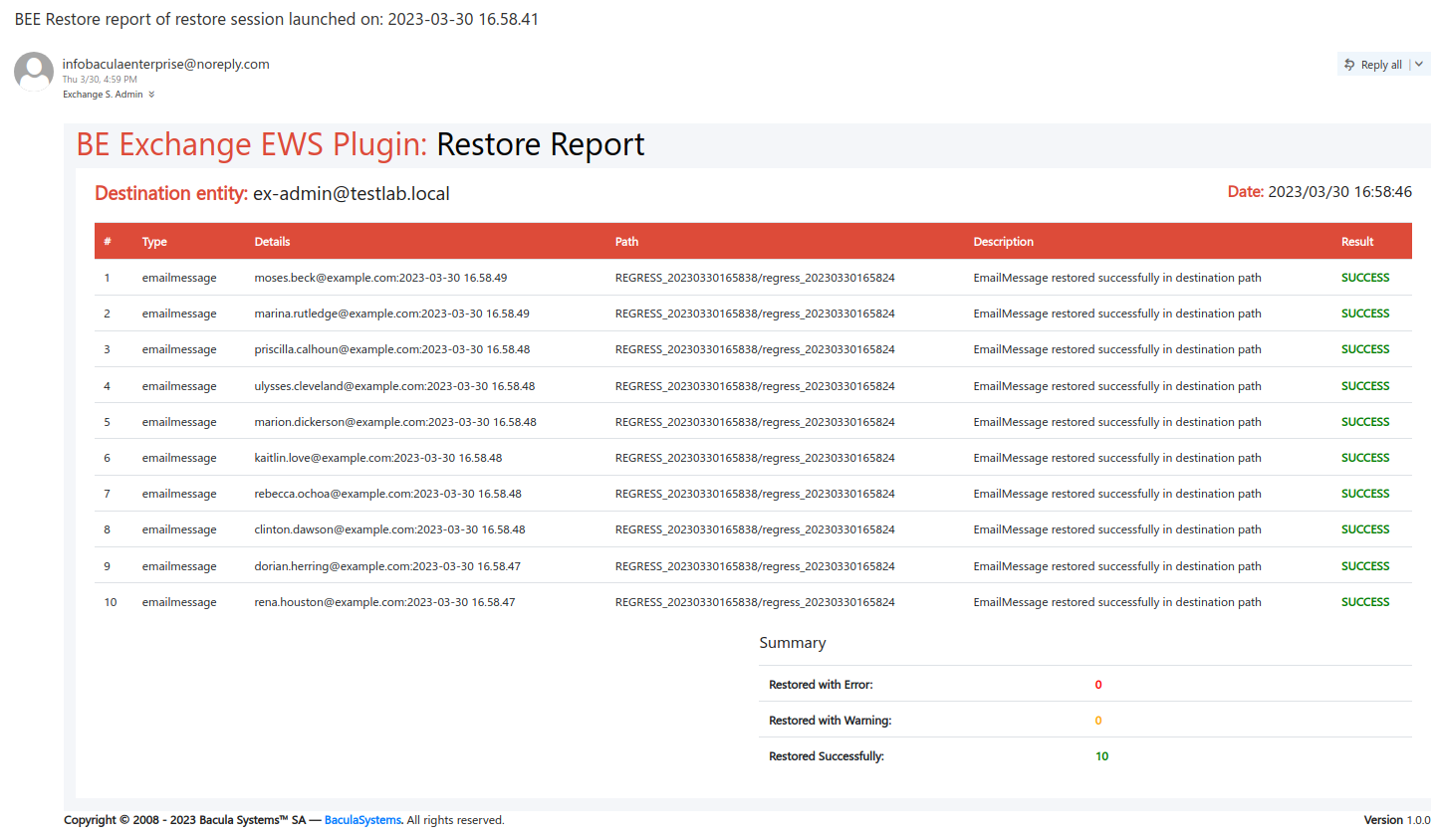1438x839 pixels.
Task: Select dorian.herring@example.com details cell
Action: [x=386, y=566]
